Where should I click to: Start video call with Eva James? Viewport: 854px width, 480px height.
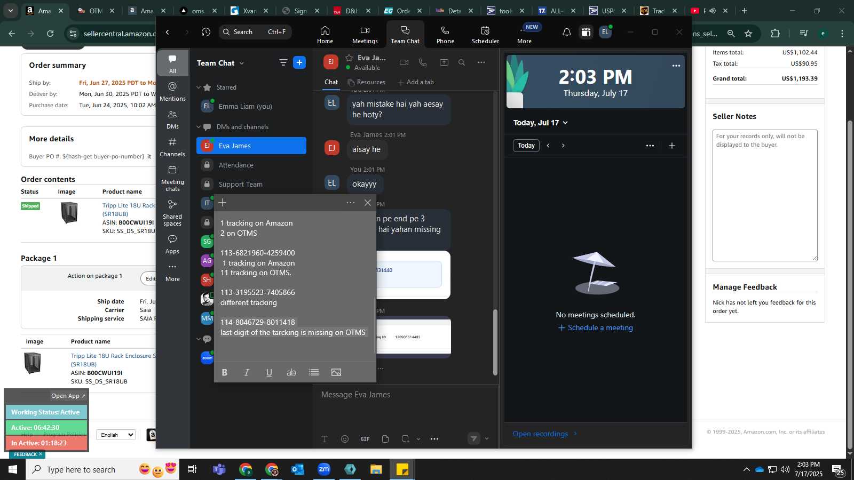tap(404, 62)
